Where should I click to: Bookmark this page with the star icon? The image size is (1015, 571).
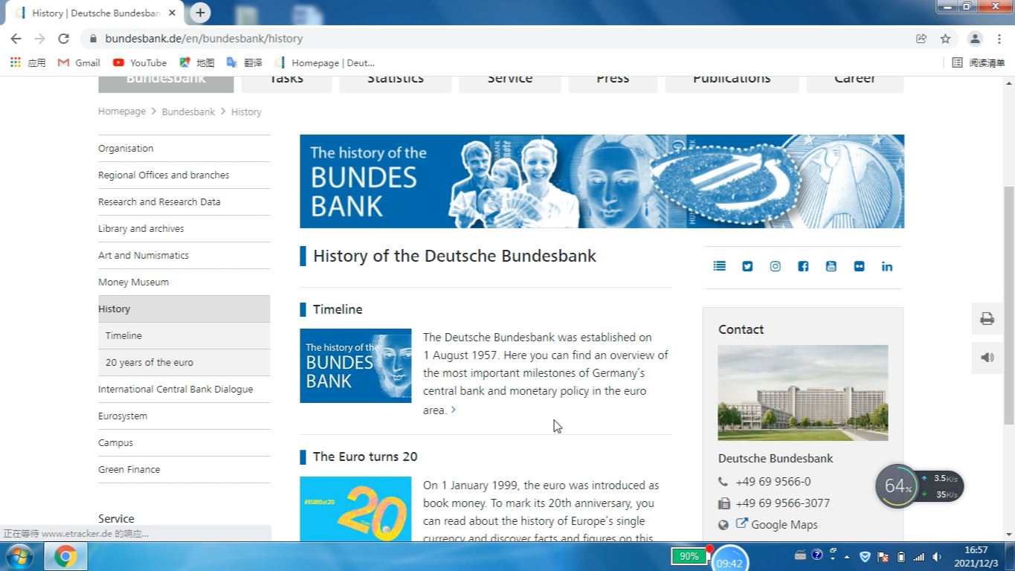pos(945,39)
